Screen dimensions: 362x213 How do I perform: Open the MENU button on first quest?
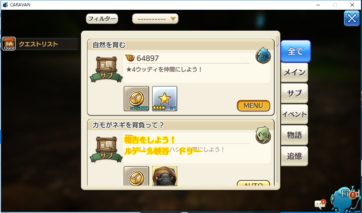tap(253, 106)
